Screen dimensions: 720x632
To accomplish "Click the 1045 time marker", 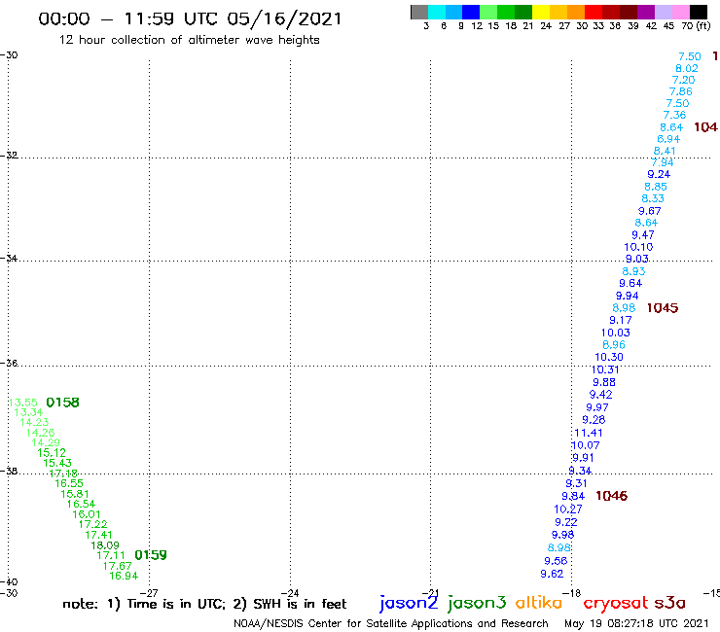I will point(663,308).
